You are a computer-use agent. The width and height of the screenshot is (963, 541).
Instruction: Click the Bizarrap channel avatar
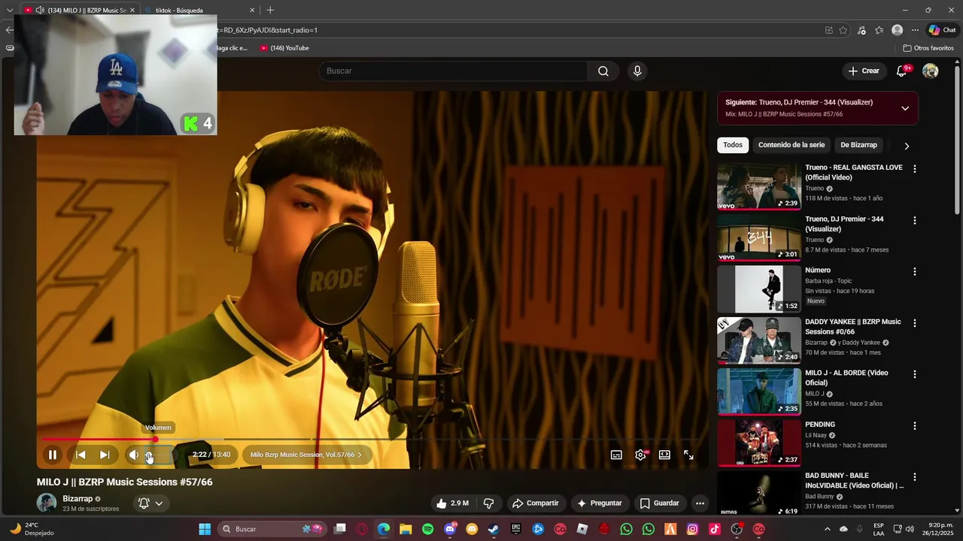click(x=47, y=503)
